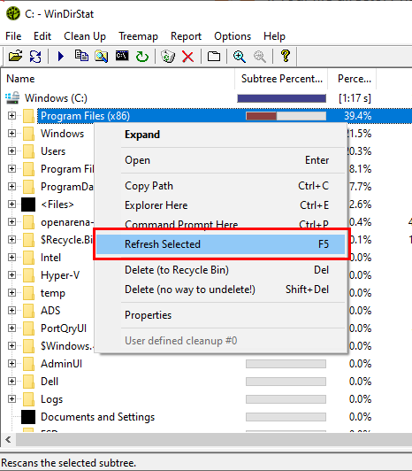Click the blue Expand arrow toolbar icon
The image size is (412, 471).
(61, 56)
